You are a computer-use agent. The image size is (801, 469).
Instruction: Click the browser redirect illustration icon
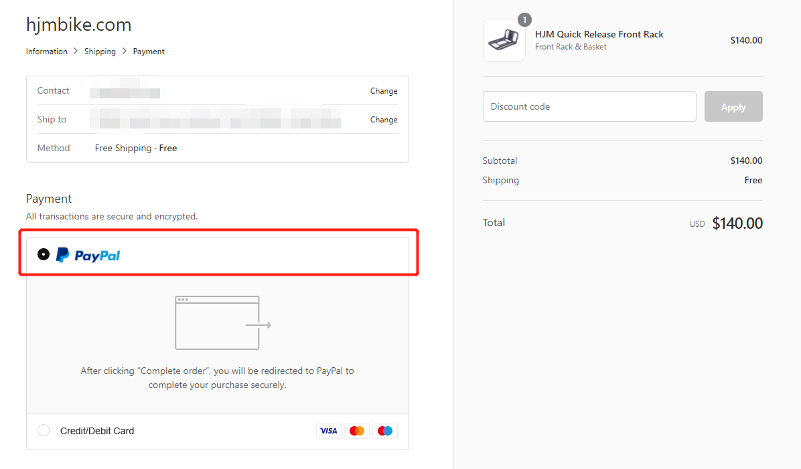(223, 323)
